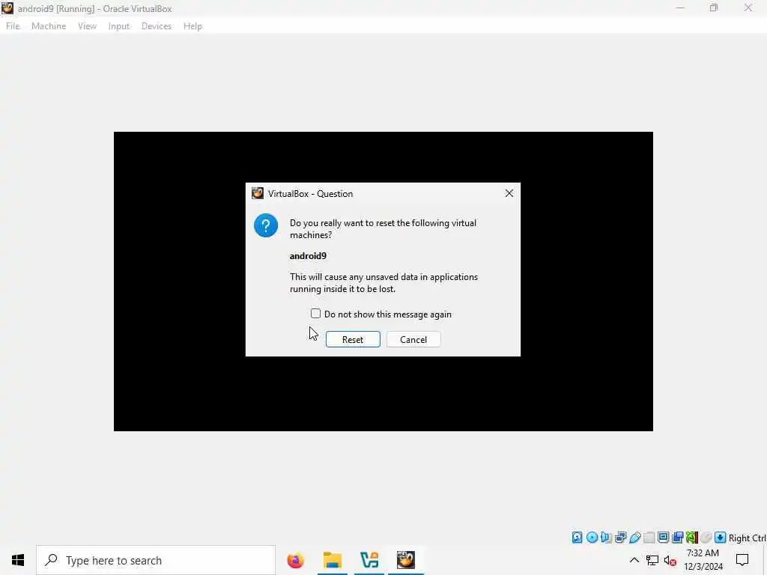
Task: Click the VirtualBox logo in the main title bar
Action: [7, 8]
